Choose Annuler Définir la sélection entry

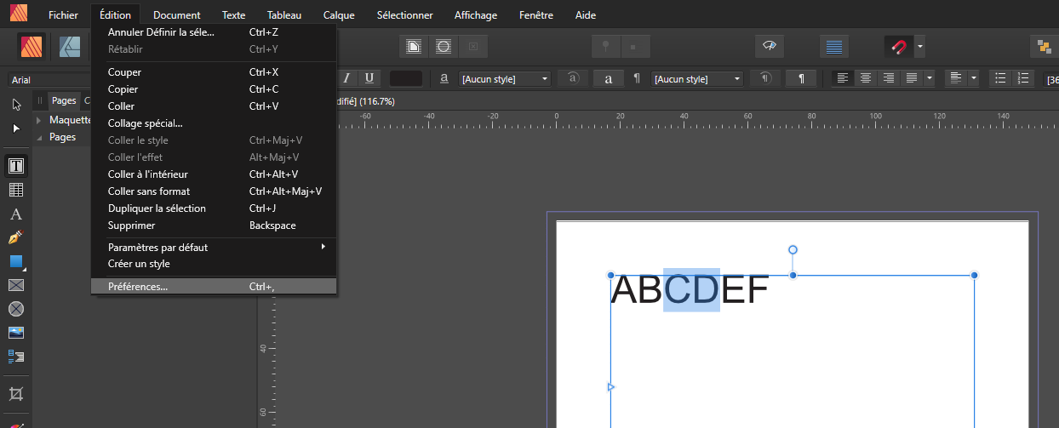click(x=214, y=32)
